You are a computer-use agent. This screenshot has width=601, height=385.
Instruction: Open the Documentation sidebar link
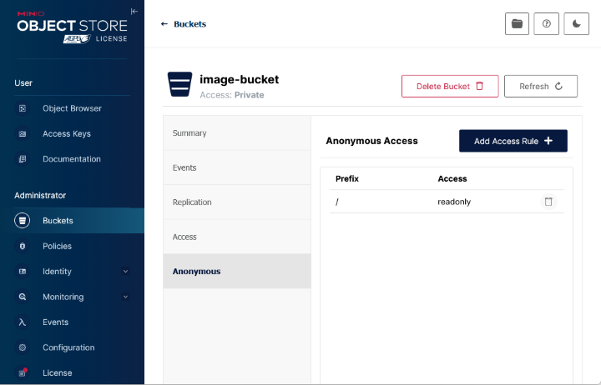point(71,159)
